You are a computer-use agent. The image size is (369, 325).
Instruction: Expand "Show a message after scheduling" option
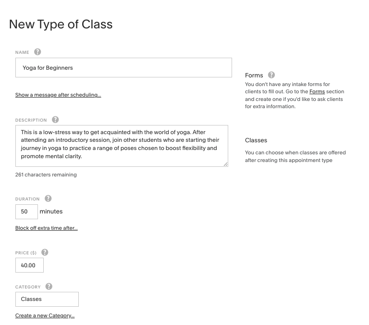(x=58, y=95)
